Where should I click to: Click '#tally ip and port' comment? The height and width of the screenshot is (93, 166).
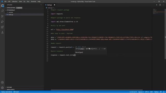pos(58,26)
